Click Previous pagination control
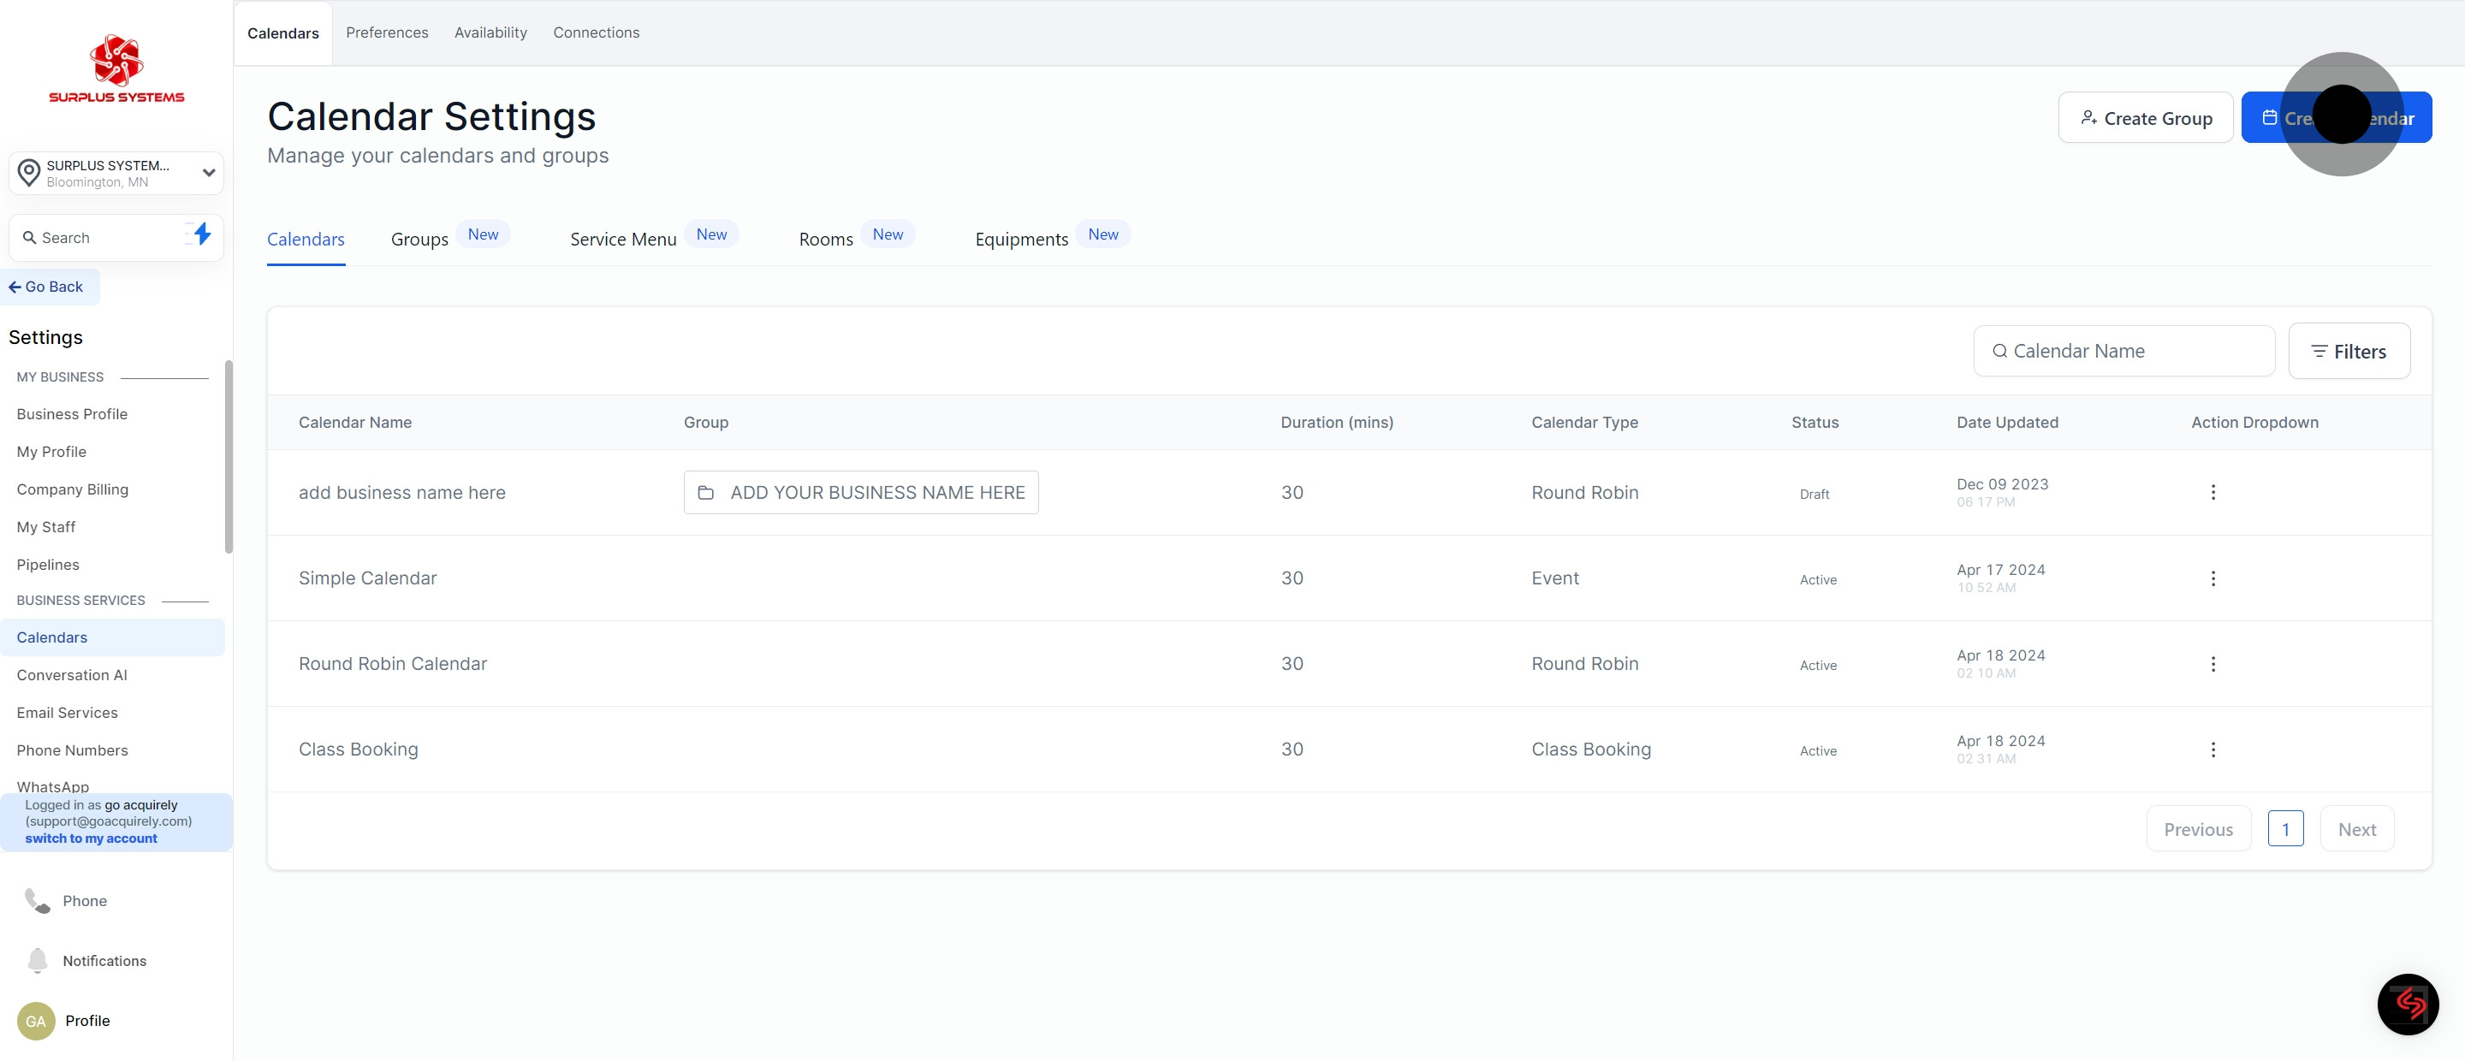 coord(2198,828)
